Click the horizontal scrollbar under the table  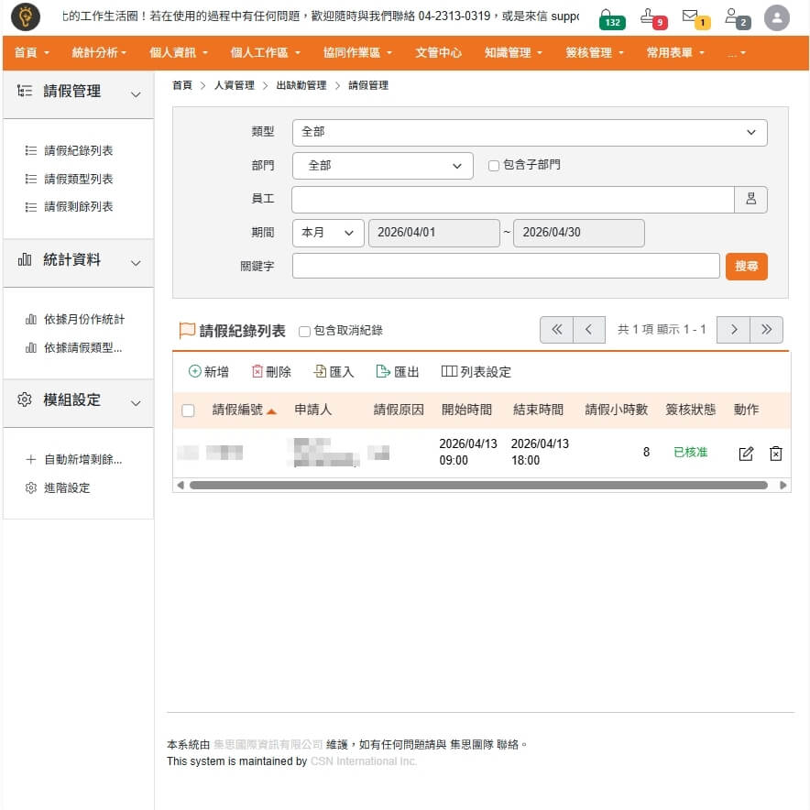476,485
